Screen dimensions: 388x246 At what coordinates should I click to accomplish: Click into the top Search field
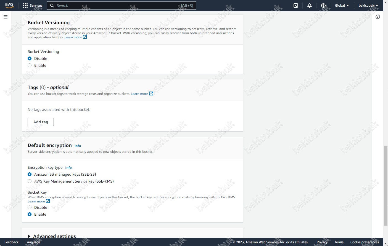pos(122,6)
